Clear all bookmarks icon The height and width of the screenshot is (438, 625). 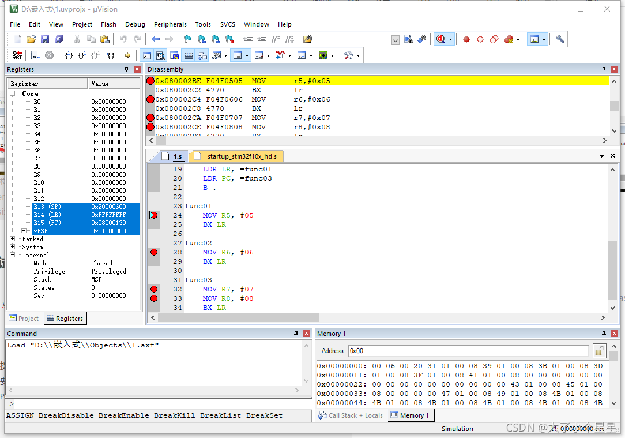229,39
